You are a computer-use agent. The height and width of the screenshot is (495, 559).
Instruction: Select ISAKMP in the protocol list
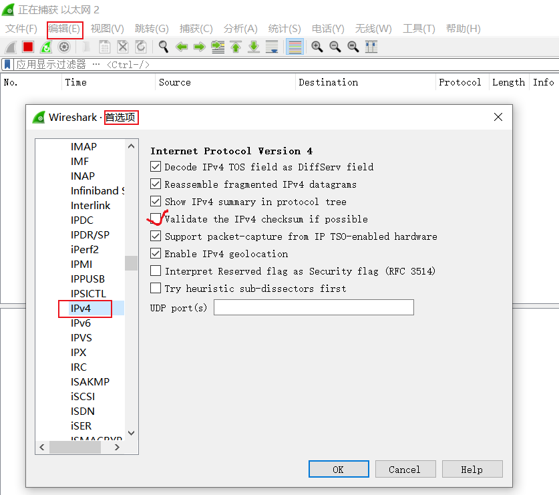(90, 382)
